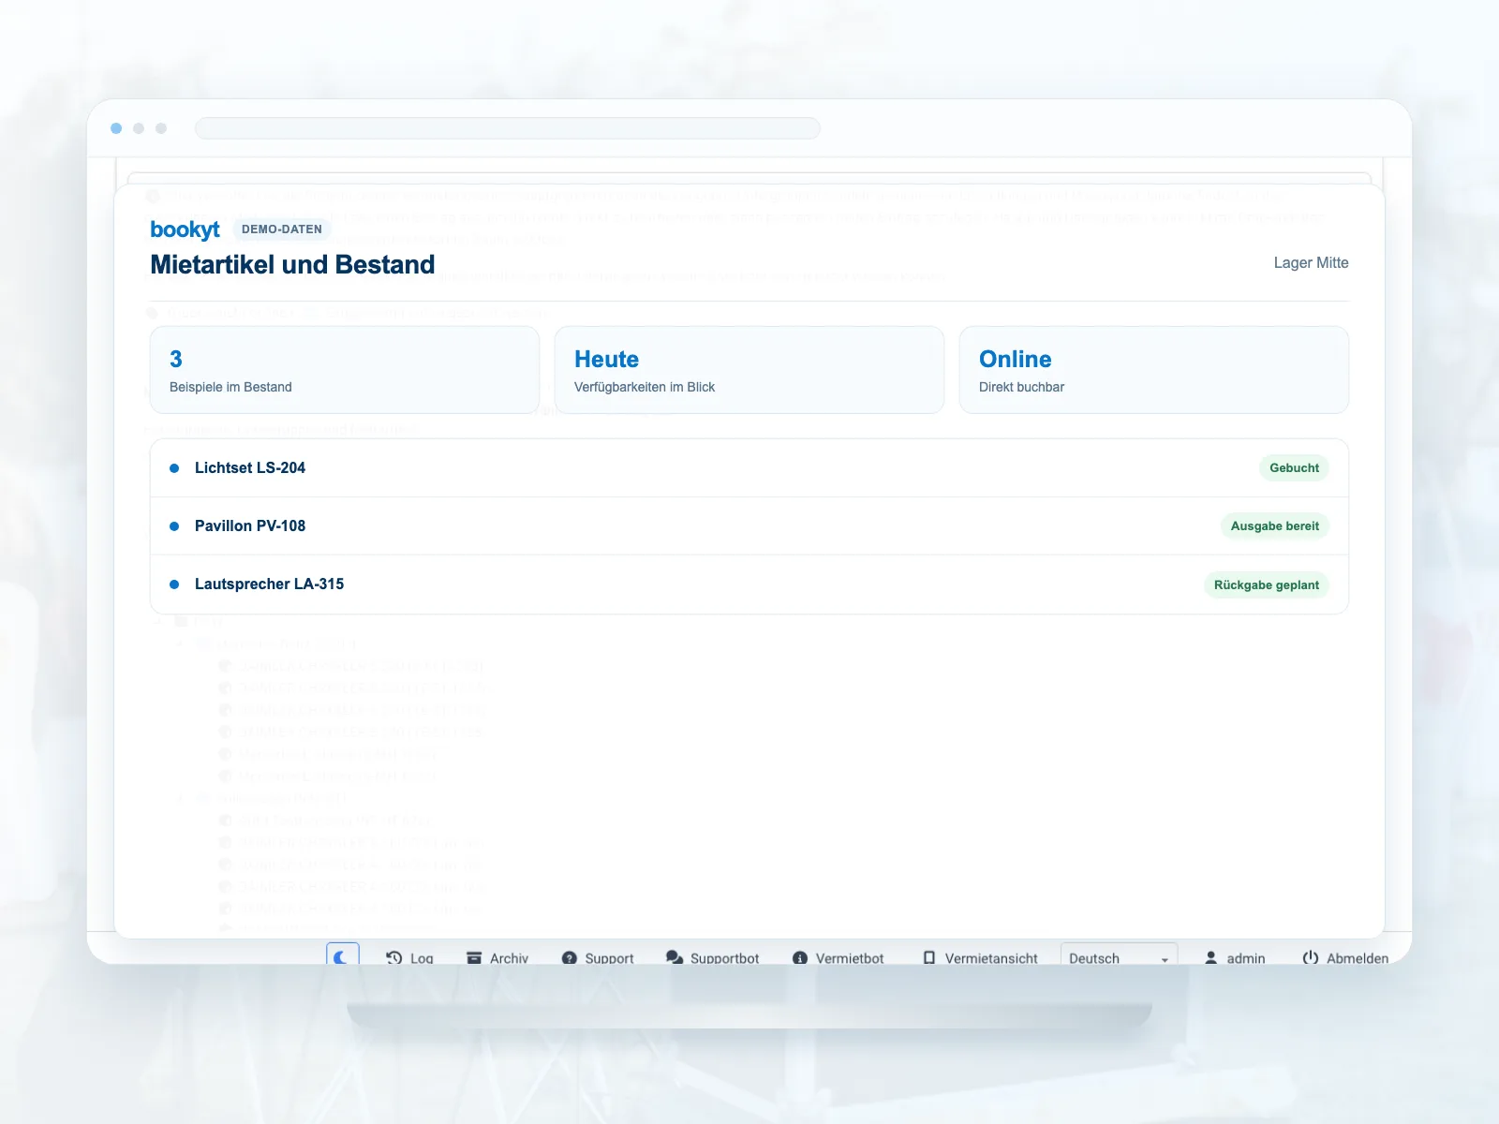Open the admin user profile
This screenshot has width=1499, height=1124.
pyautogui.click(x=1235, y=958)
